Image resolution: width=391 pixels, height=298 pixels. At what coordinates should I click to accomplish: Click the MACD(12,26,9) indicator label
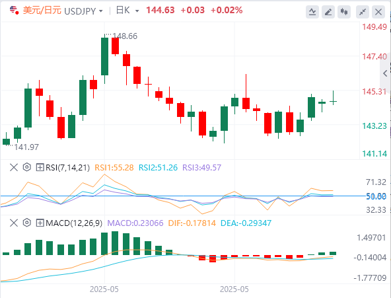tap(74, 223)
